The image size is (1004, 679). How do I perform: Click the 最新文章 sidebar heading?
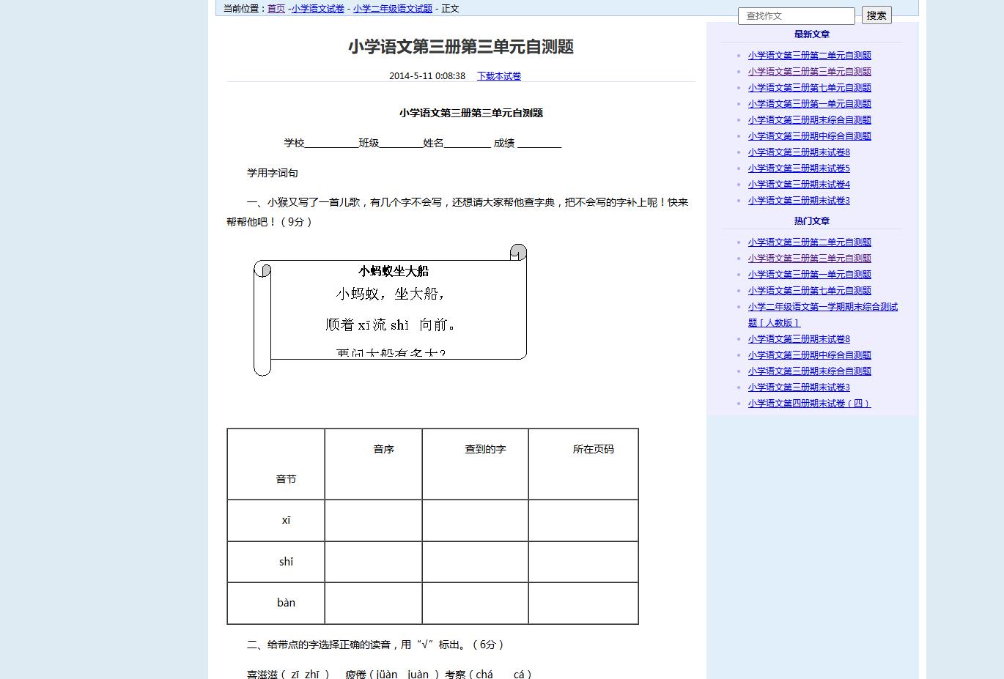coord(812,34)
